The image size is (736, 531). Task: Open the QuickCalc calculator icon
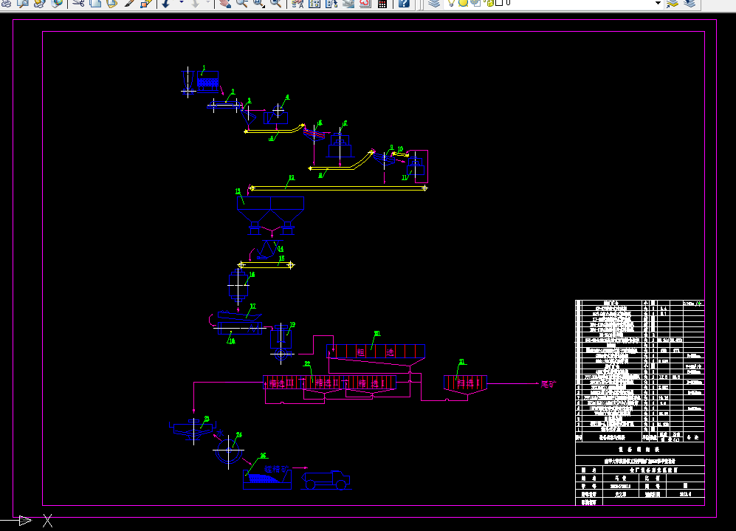click(382, 3)
